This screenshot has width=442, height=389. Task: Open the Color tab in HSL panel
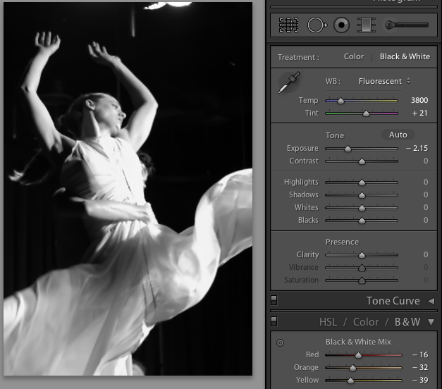pyautogui.click(x=366, y=322)
